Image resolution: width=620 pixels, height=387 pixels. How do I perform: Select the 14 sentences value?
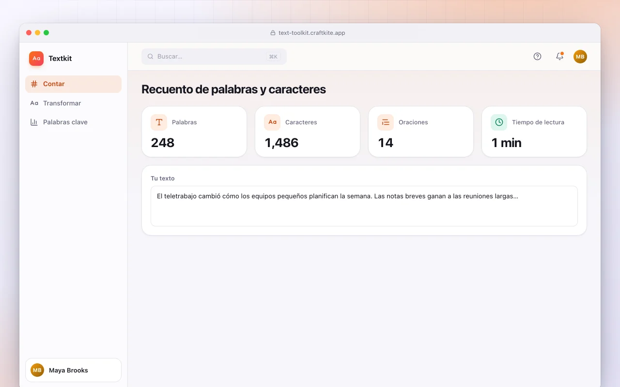[386, 143]
